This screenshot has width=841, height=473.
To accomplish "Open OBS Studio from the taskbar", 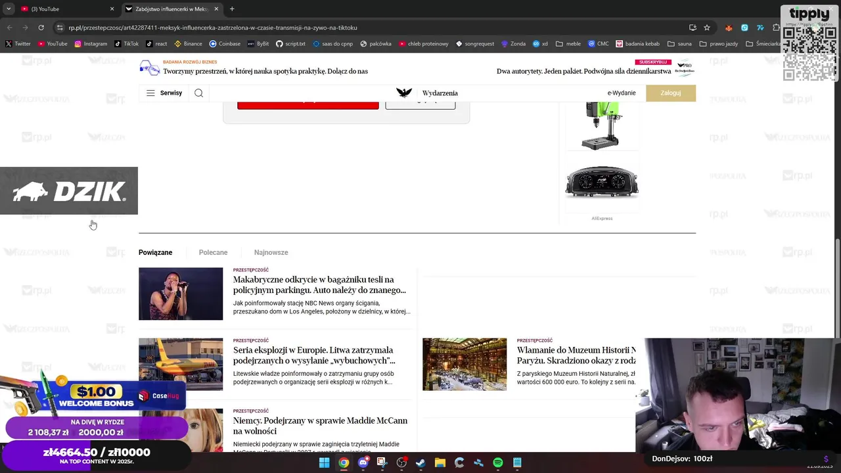I will (401, 462).
